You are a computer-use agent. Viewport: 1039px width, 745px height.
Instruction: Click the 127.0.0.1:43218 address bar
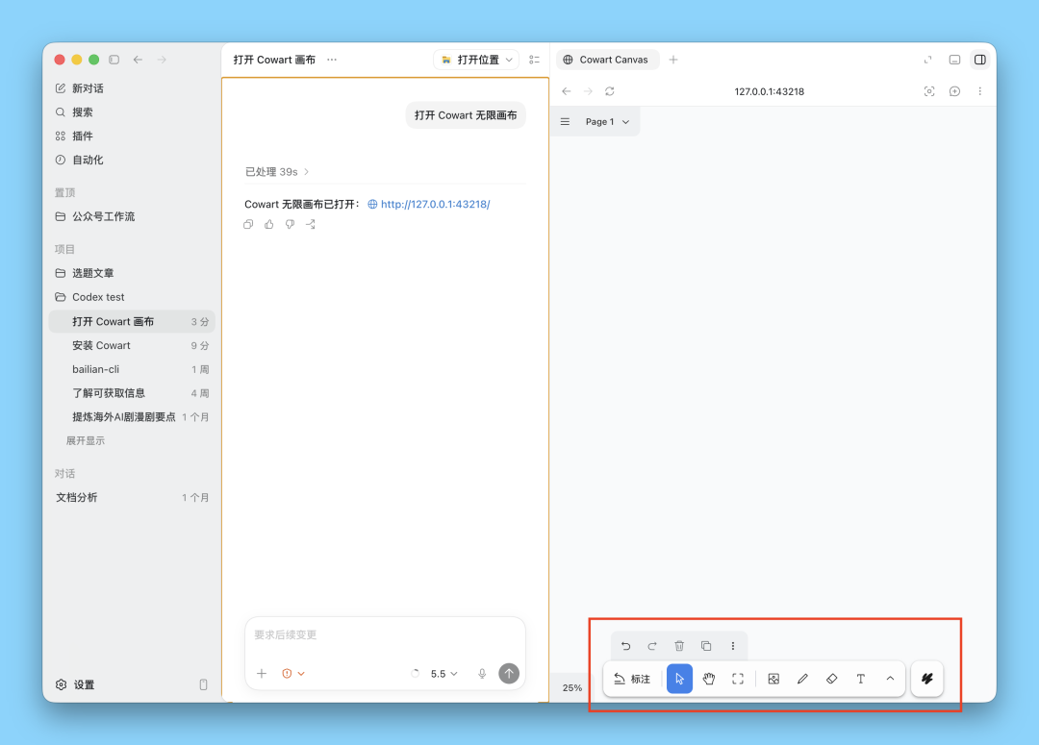coord(770,91)
